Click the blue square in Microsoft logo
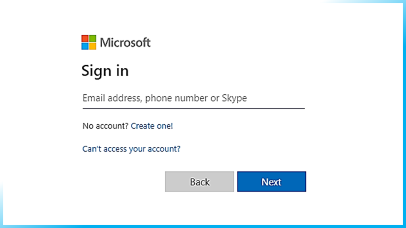 coord(85,46)
